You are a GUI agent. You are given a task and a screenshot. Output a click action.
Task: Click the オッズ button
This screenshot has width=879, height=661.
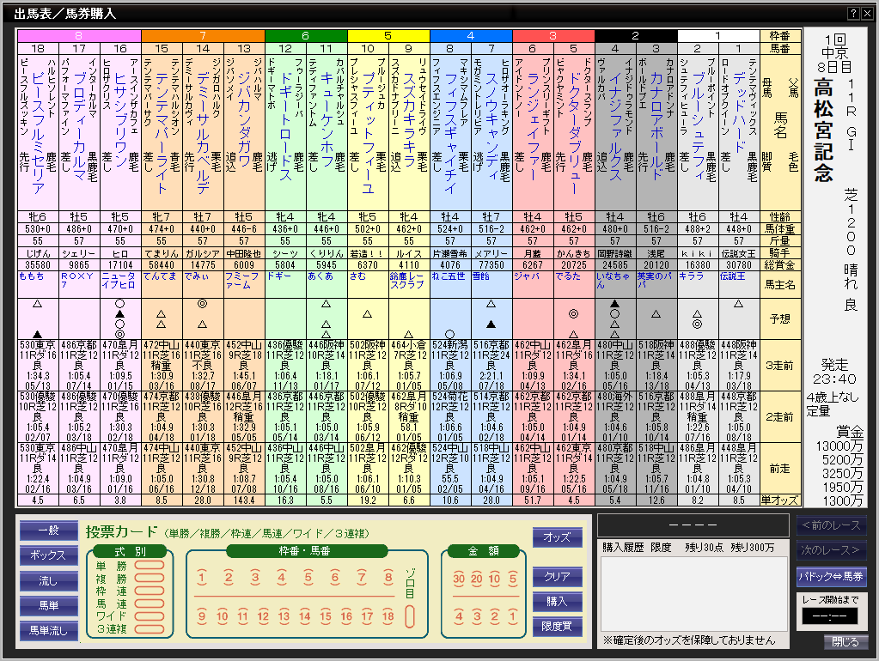(x=558, y=537)
